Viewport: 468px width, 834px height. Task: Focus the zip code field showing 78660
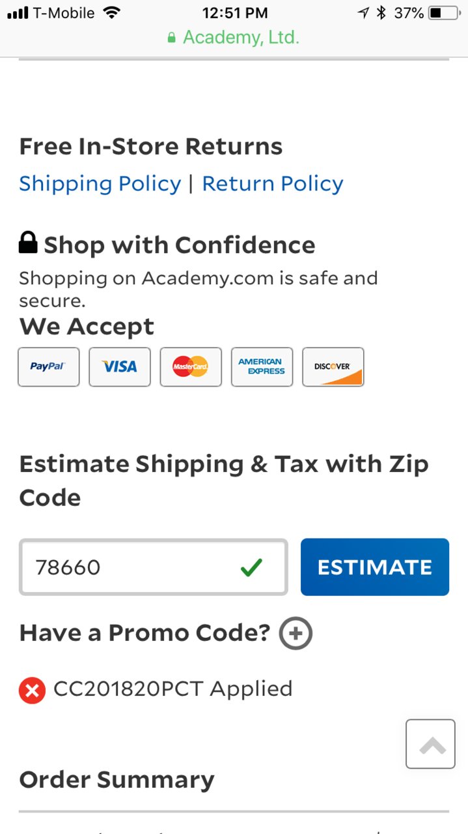tap(154, 567)
